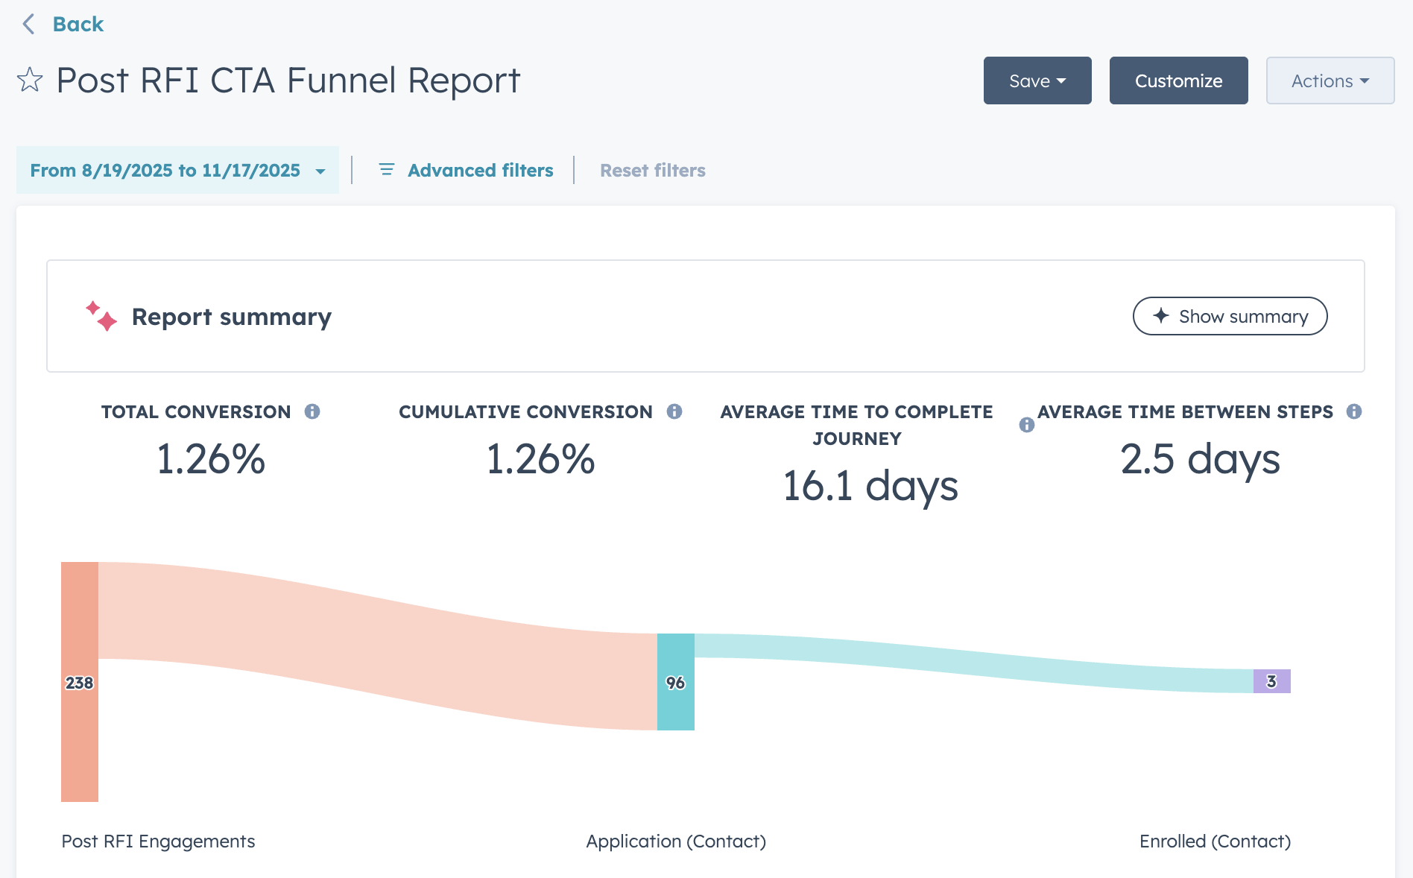Click the Post RFI CTA Funnel Report title

click(x=288, y=80)
